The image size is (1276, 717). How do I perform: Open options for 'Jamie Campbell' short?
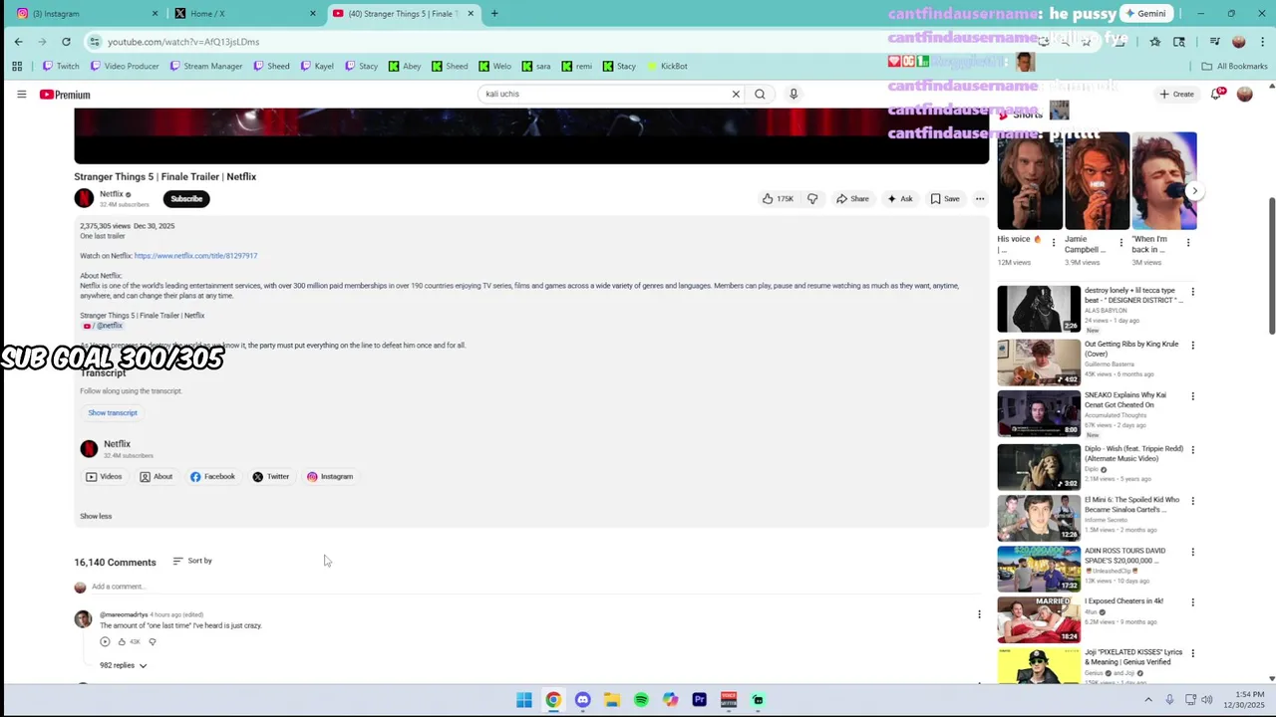click(x=1120, y=242)
